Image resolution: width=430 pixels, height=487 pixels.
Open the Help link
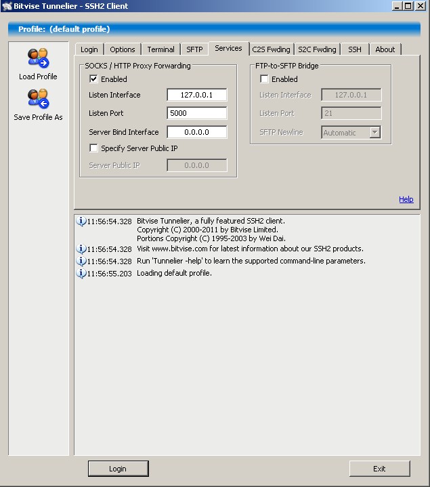(x=406, y=199)
